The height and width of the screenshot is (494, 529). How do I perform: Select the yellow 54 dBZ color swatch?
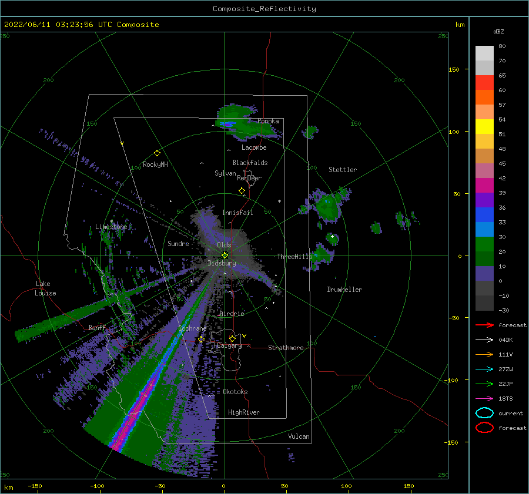click(x=484, y=126)
